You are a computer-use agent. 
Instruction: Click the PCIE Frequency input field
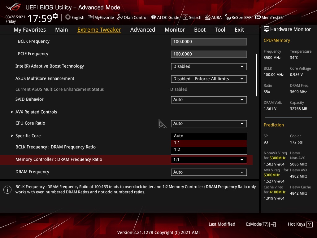pos(209,54)
